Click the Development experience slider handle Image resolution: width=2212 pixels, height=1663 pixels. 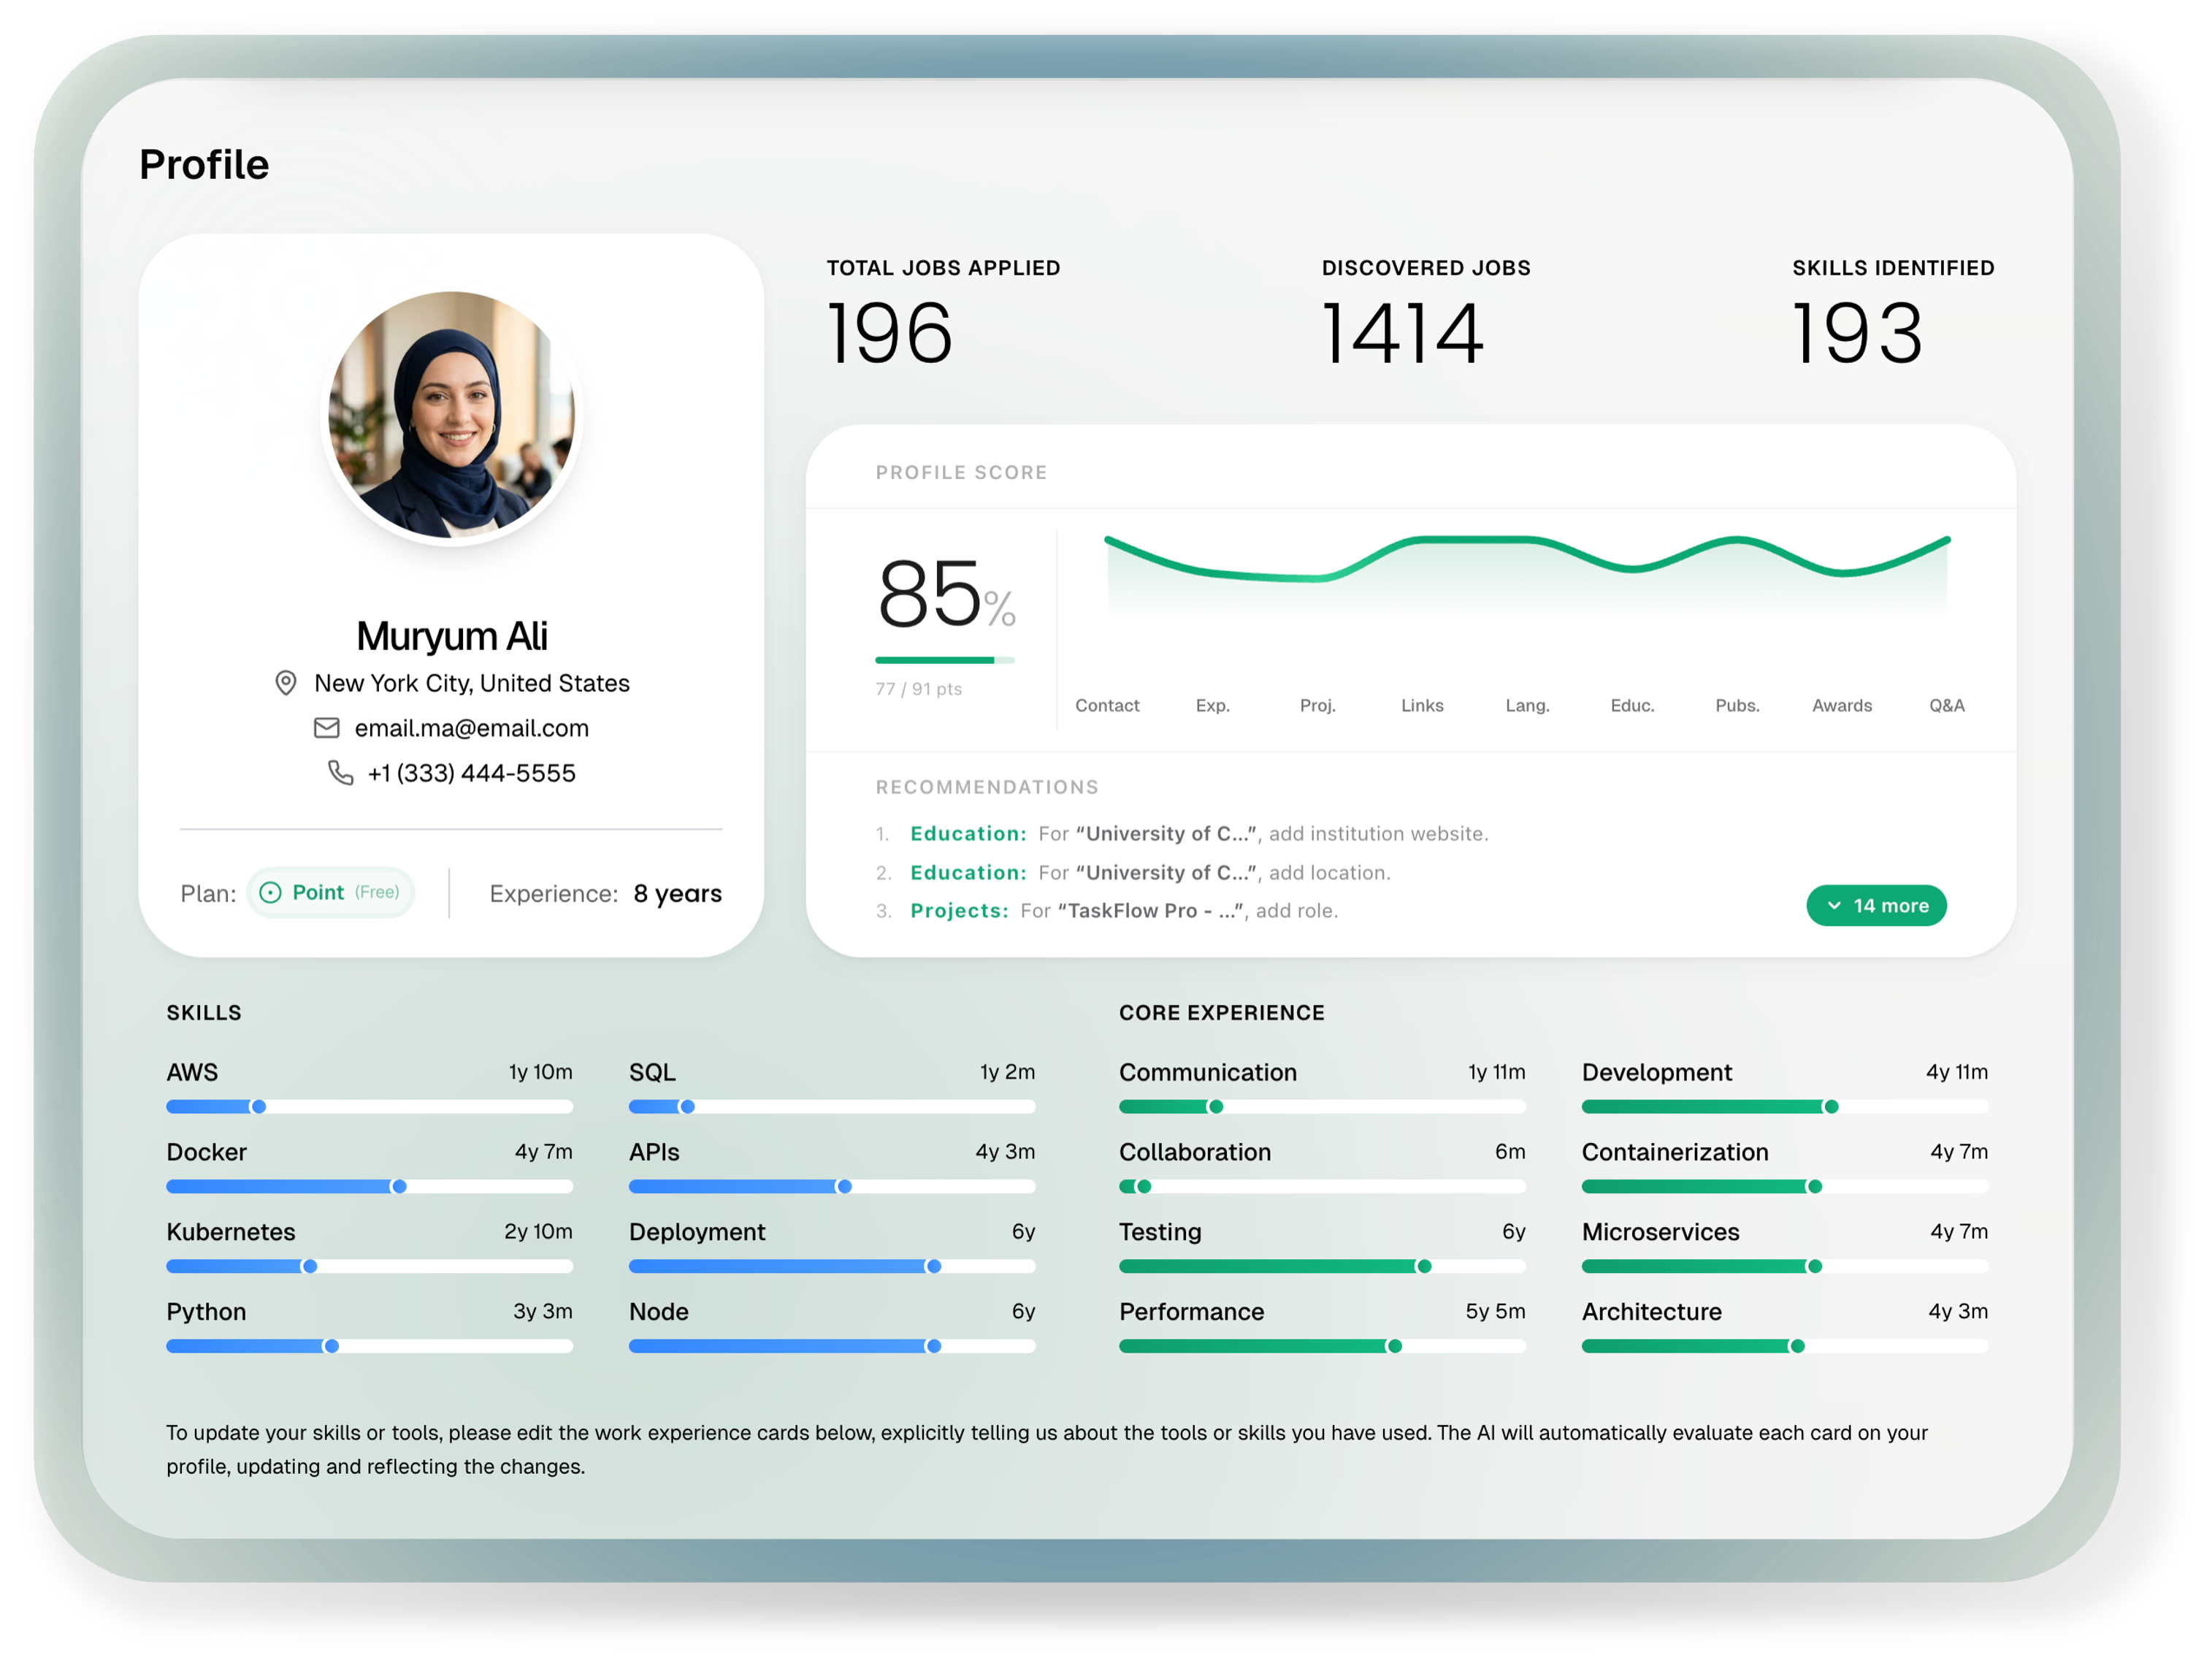click(x=1831, y=1107)
